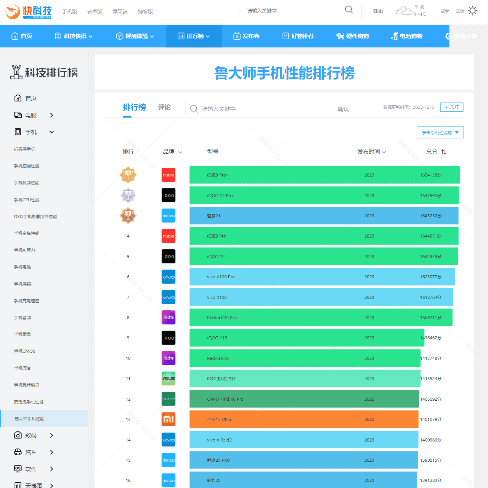Click the 汽车 car icon in sidebar
488x488 pixels.
pyautogui.click(x=18, y=452)
